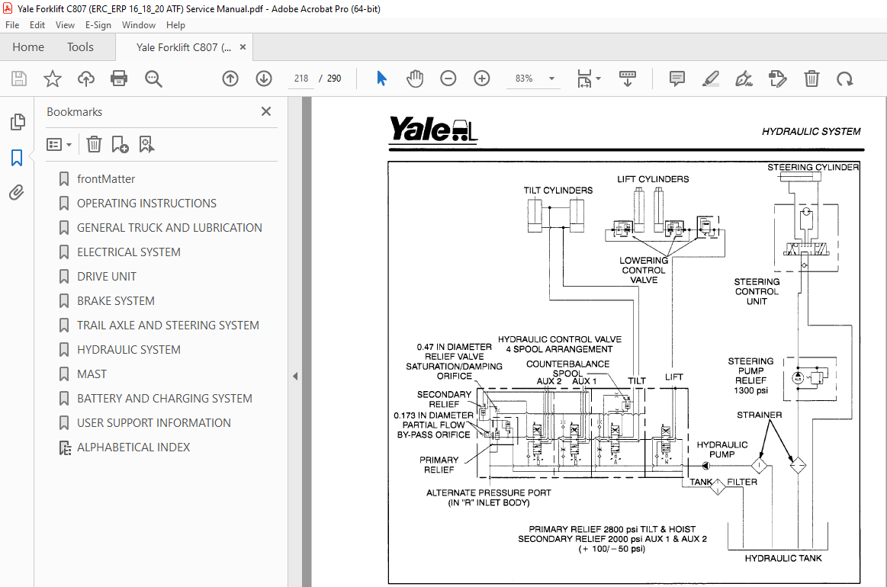Go to next page arrow
The image size is (887, 587).
tap(264, 79)
